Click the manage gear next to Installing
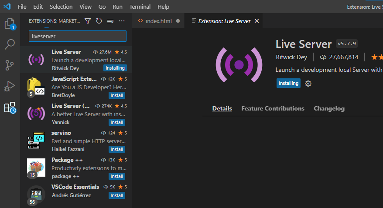The width and height of the screenshot is (383, 208). tap(308, 83)
